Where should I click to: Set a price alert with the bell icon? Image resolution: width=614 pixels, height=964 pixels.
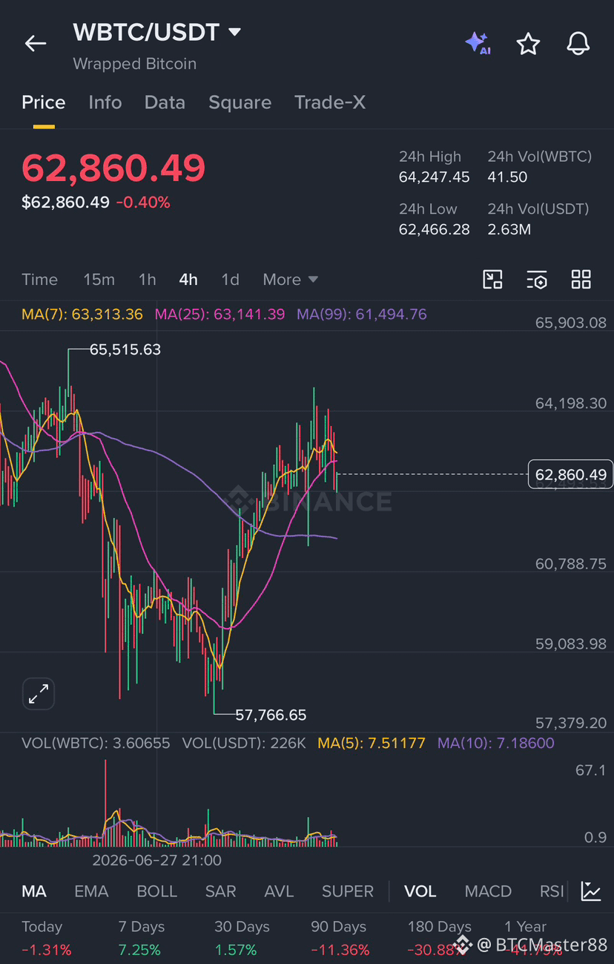[x=578, y=44]
